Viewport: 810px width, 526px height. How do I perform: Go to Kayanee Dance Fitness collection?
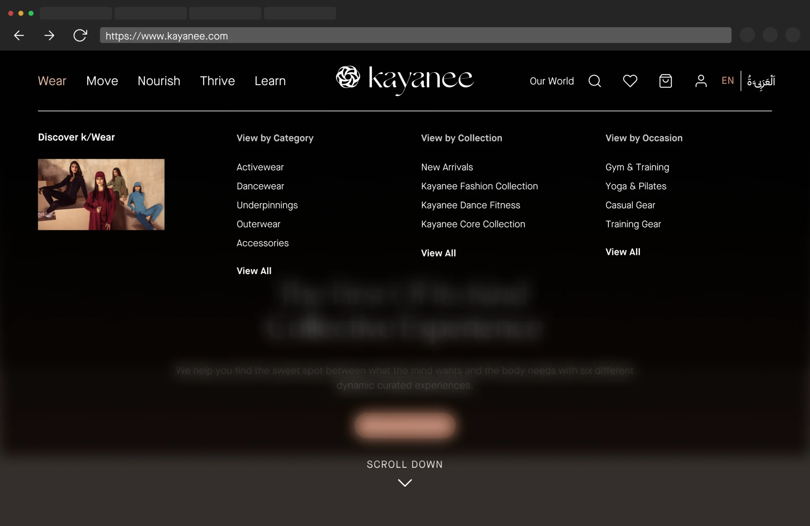pyautogui.click(x=470, y=205)
